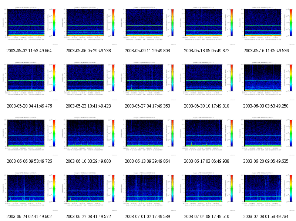Click the caption text 2003-06-06 09:53:49.726
This screenshot has height=221, width=296.
(29, 161)
